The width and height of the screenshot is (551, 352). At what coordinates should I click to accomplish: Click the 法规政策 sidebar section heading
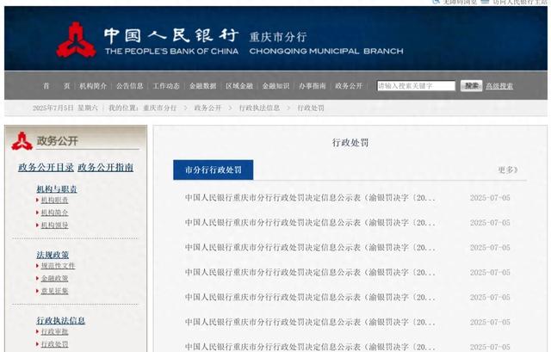point(53,255)
